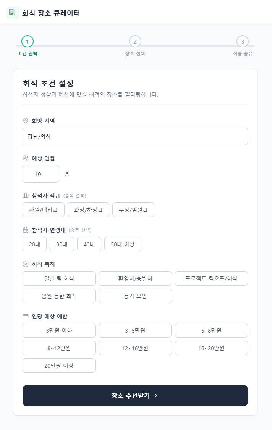Enable the 부장/임원급 rank option
Viewport: 272px width, 430px height.
[133, 210]
